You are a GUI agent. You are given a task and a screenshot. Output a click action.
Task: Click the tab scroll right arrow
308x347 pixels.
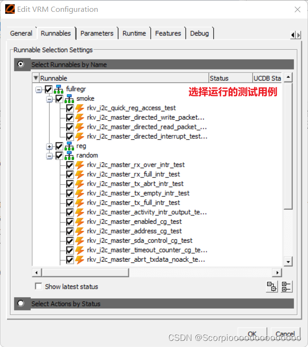click(298, 35)
